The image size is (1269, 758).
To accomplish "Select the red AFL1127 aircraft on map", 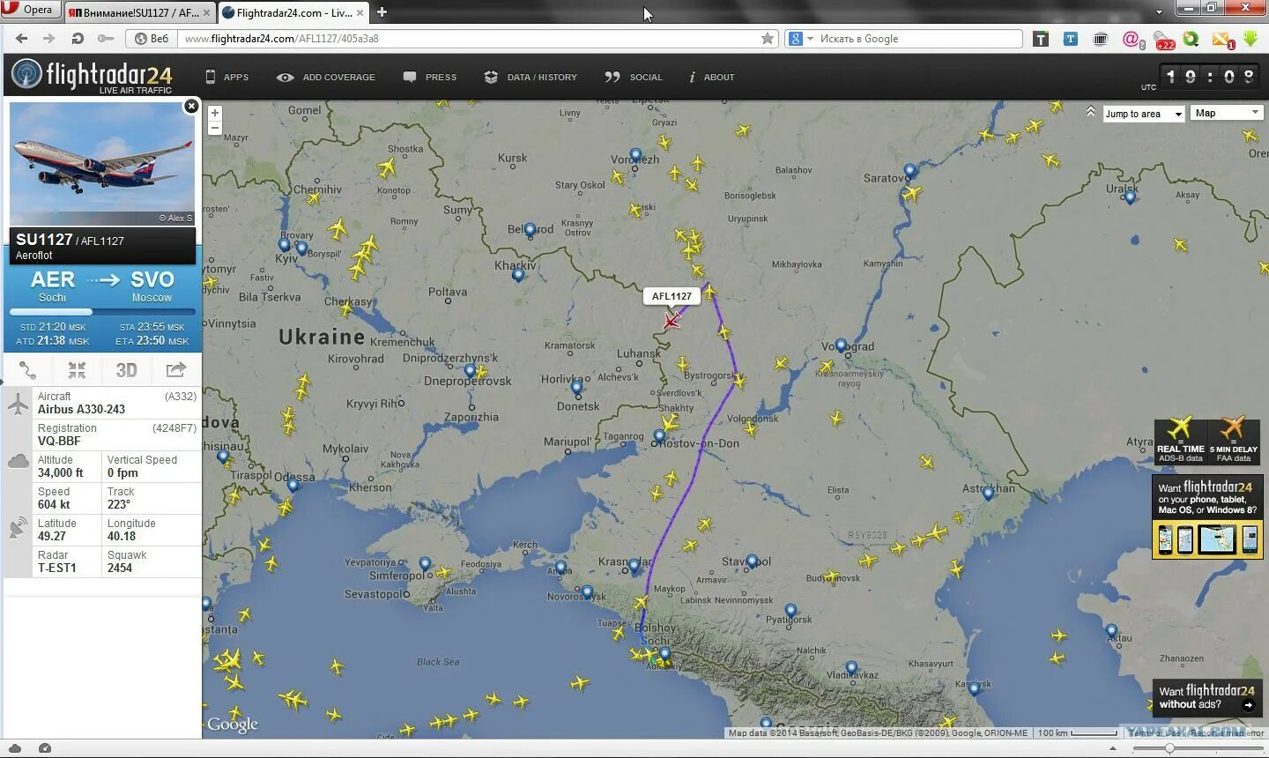I will [x=672, y=321].
